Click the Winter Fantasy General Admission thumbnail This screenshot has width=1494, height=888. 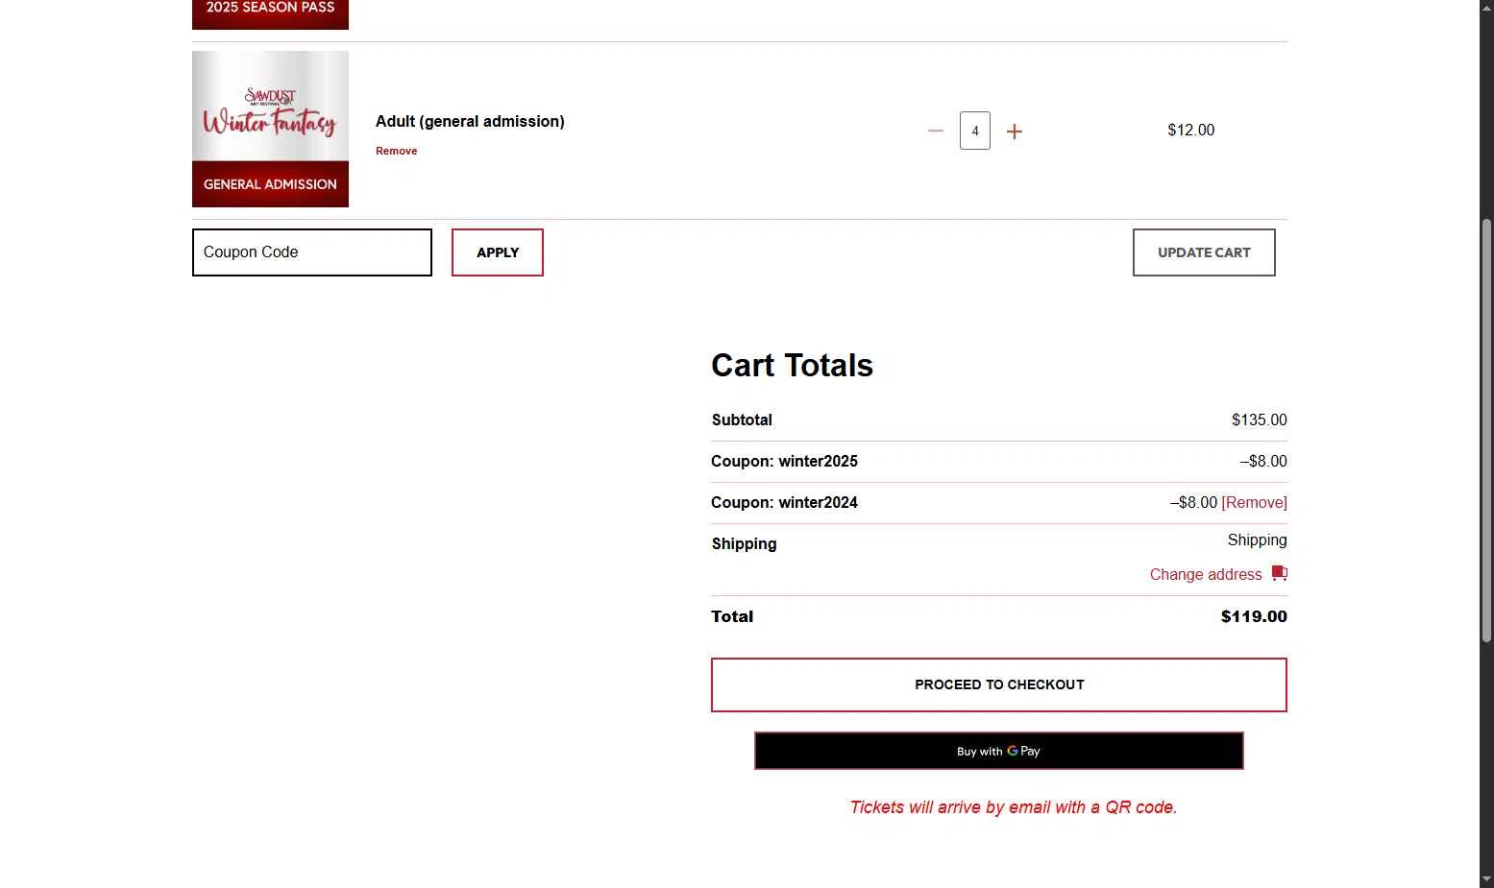click(270, 129)
